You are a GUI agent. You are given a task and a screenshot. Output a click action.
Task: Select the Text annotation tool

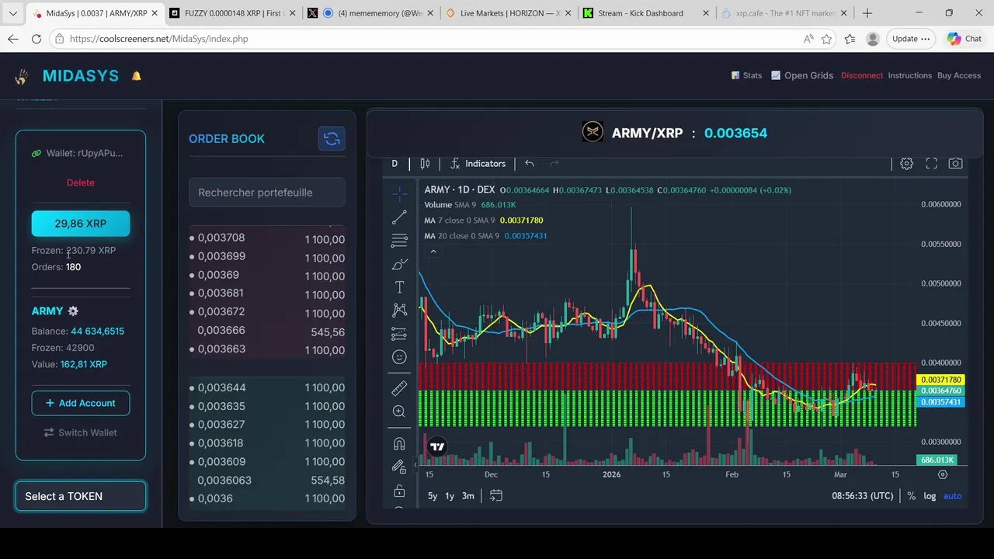tap(399, 287)
